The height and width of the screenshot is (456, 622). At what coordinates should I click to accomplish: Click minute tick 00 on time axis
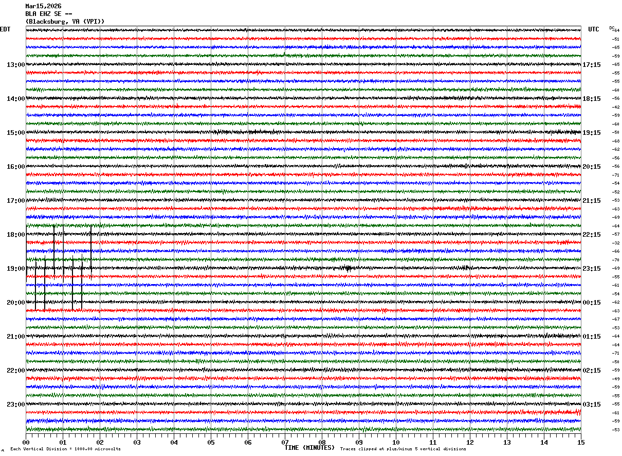(26, 442)
